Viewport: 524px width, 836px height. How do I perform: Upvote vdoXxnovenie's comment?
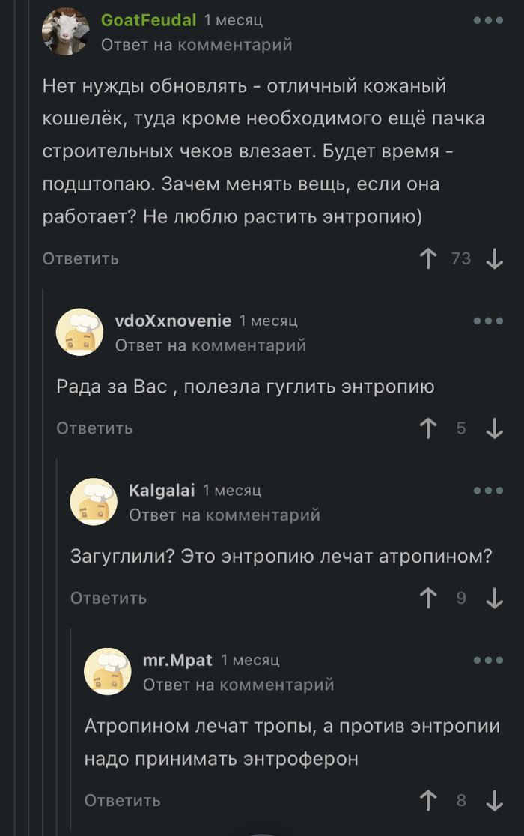[428, 428]
